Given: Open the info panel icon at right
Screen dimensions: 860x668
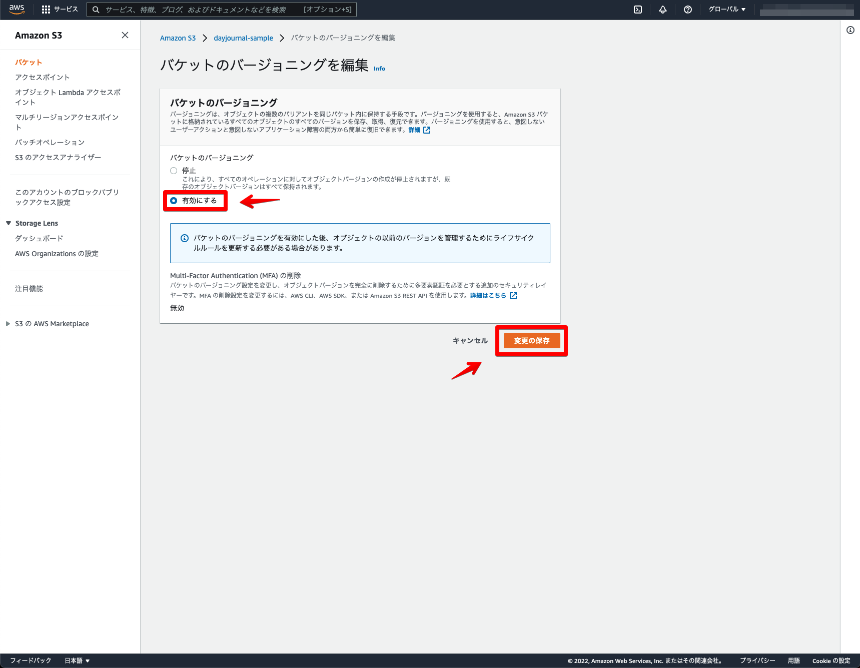Looking at the screenshot, I should [850, 30].
